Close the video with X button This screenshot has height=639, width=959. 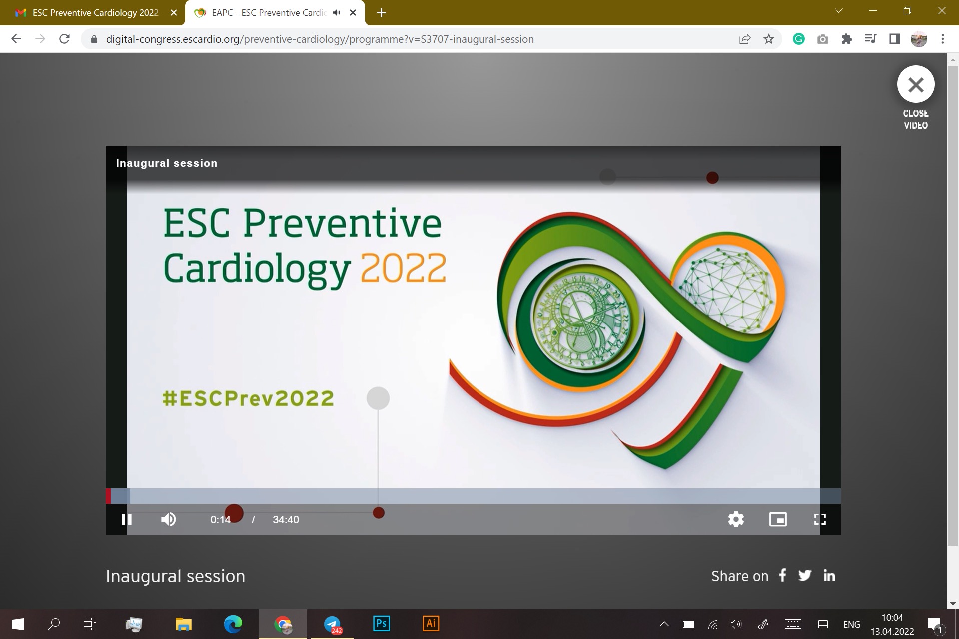916,85
